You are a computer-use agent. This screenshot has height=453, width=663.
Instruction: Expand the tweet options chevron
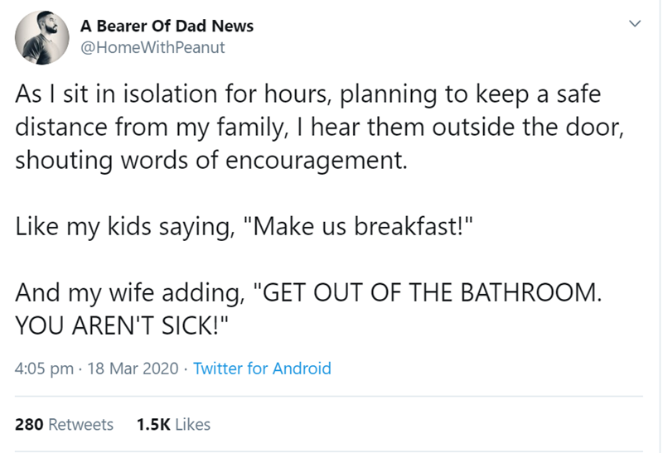635,27
